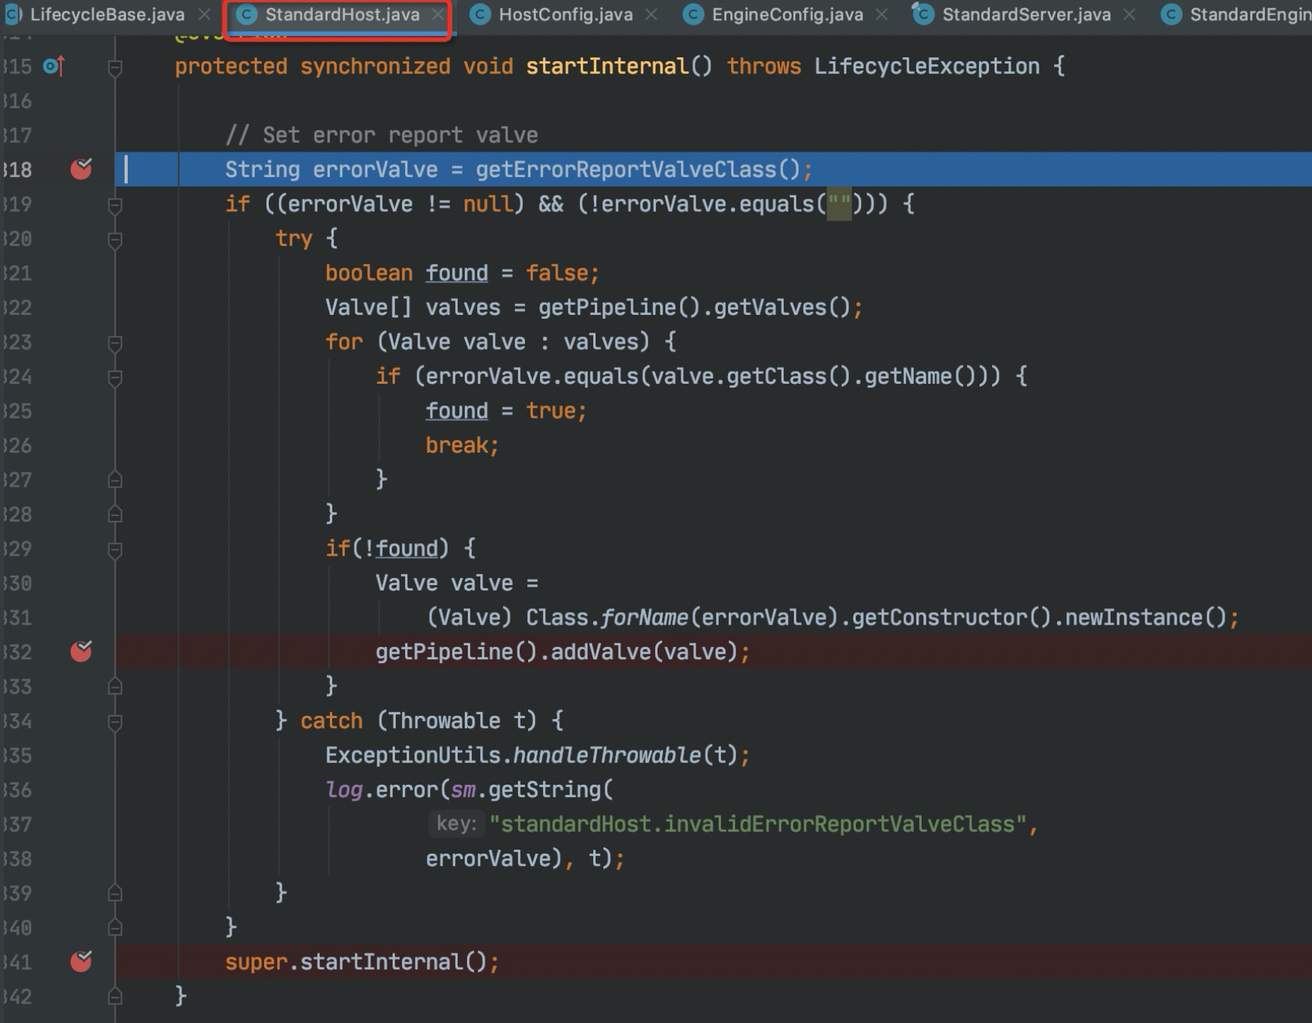Click the class icon on HostConfig.java tab
This screenshot has height=1023, width=1312.
click(480, 15)
